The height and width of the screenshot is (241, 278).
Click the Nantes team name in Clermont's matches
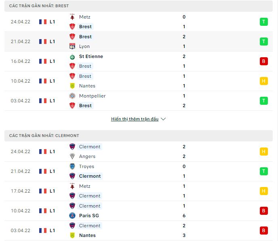(87, 235)
